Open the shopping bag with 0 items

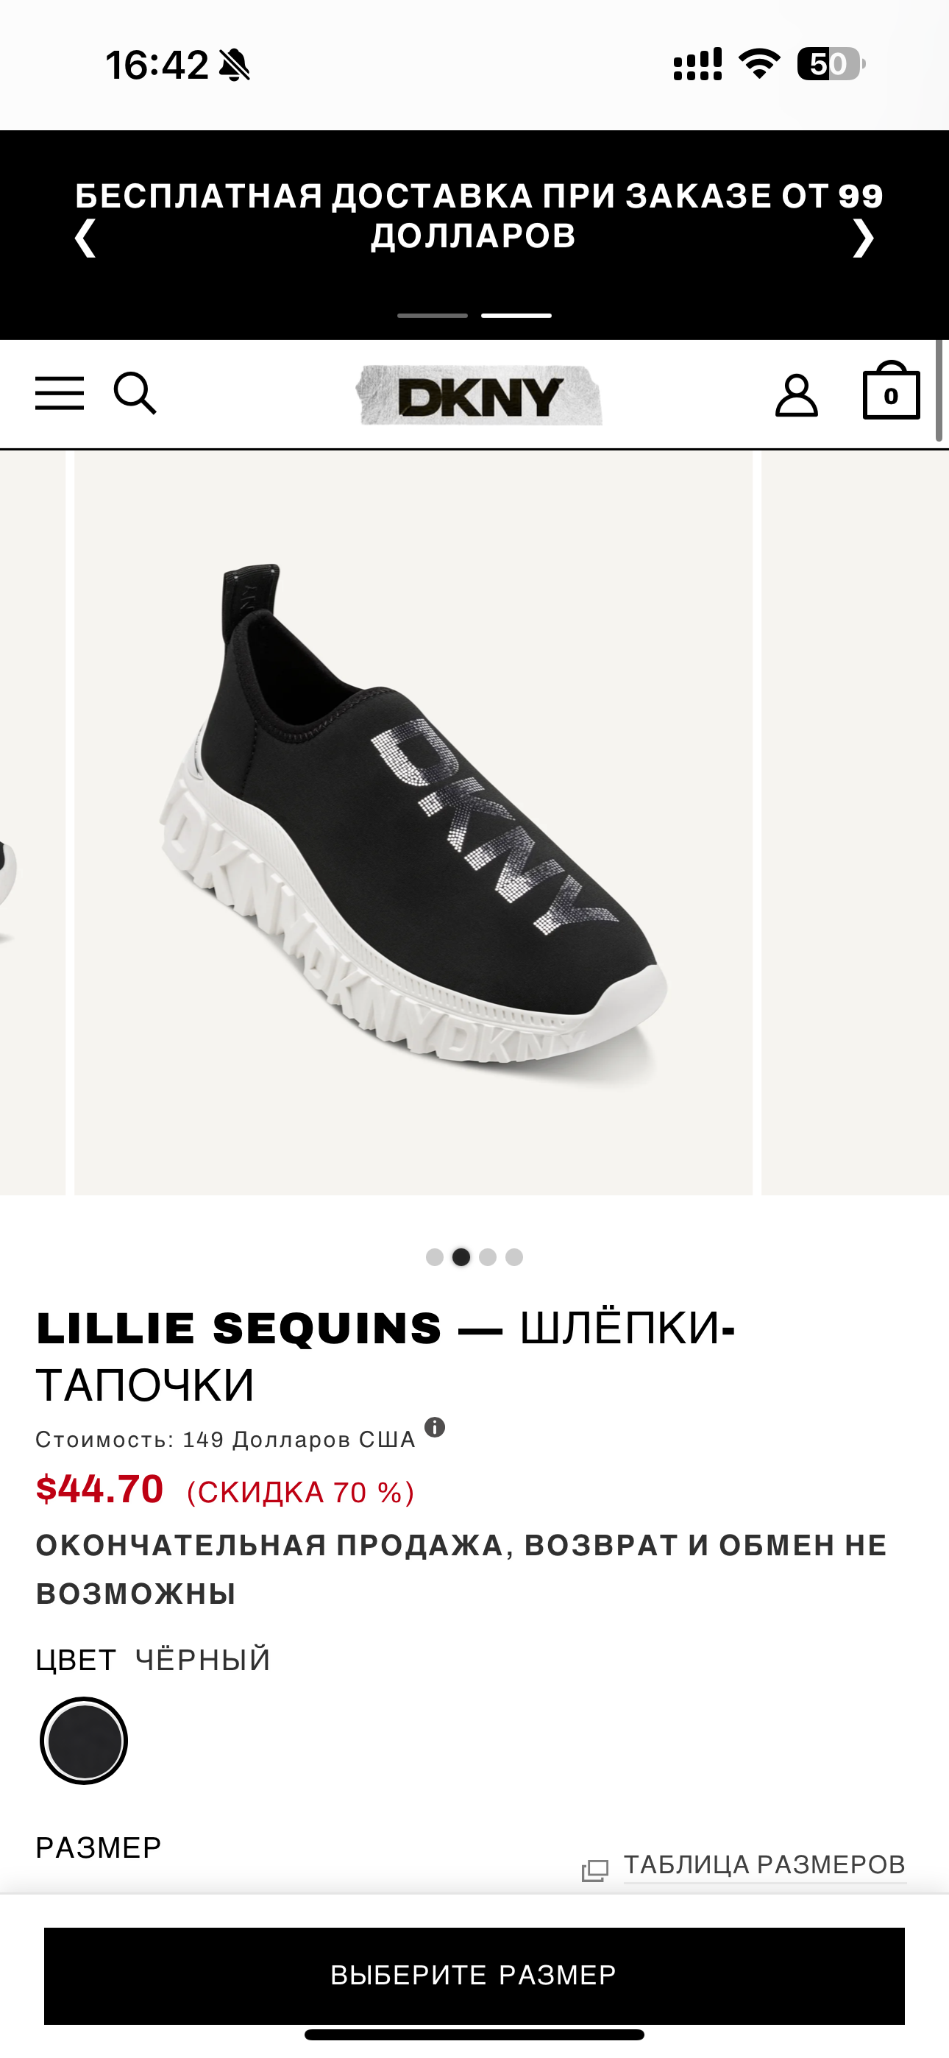(892, 391)
